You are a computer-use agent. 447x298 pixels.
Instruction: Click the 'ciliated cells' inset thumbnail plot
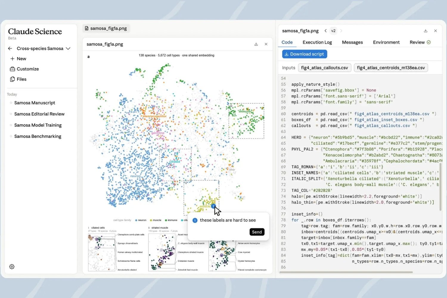[102, 252]
